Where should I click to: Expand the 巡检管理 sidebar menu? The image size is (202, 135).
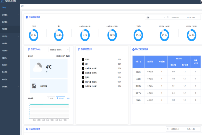(x=10, y=15)
